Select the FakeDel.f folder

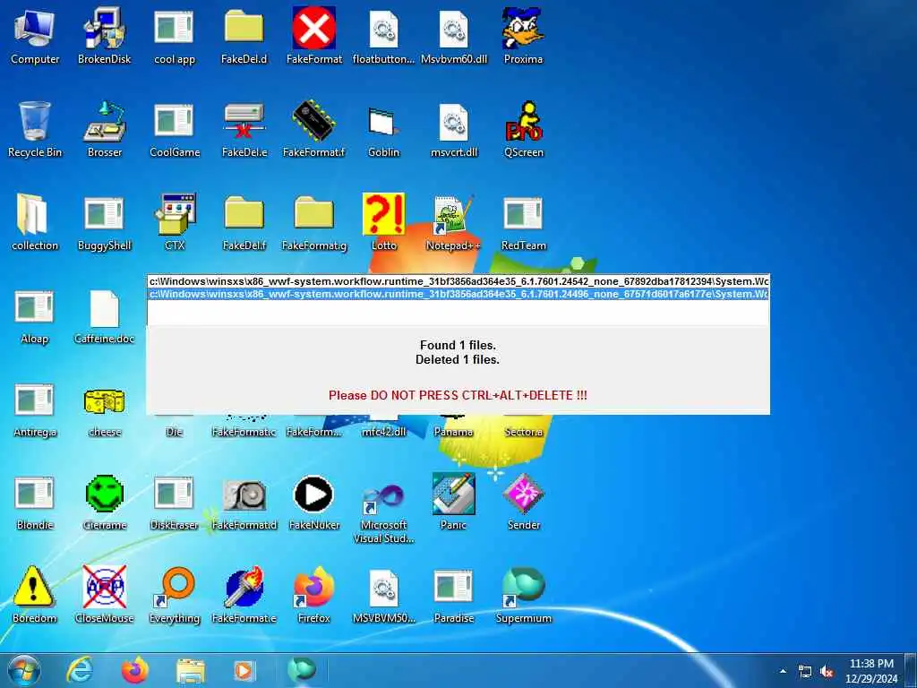pyautogui.click(x=244, y=222)
